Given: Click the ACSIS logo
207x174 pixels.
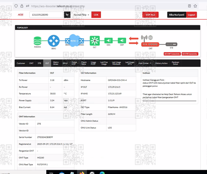Looking at the screenshot, I should point(21,15).
